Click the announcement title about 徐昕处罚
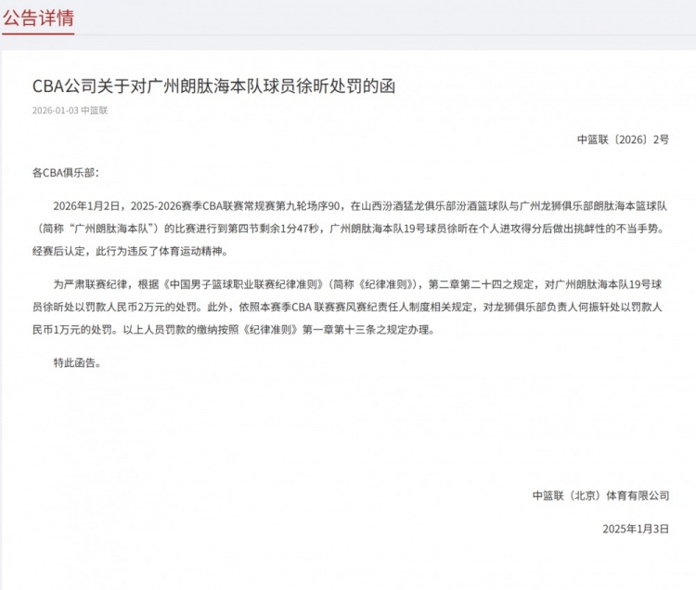The width and height of the screenshot is (696, 590). pos(213,85)
